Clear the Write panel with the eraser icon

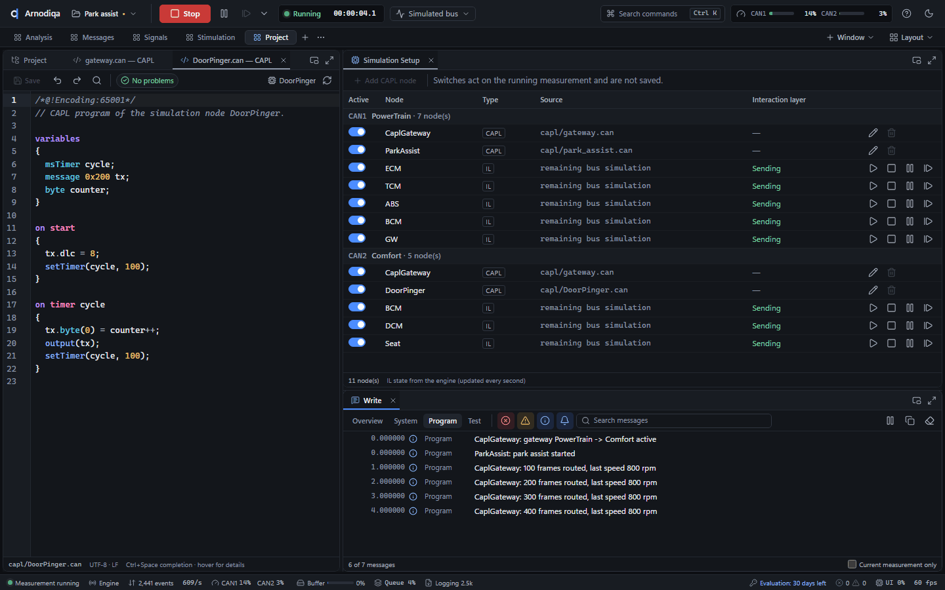tap(929, 421)
